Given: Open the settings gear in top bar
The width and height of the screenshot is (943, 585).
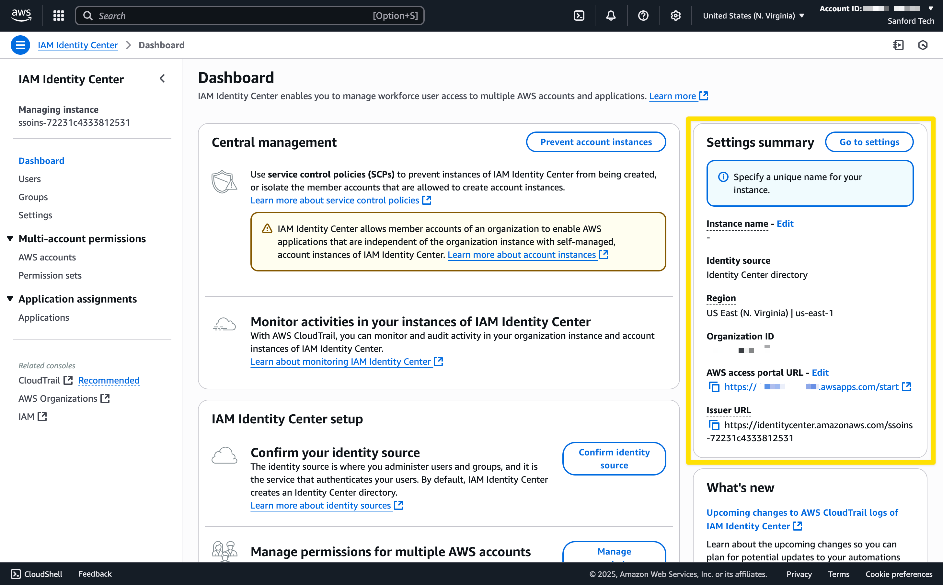Looking at the screenshot, I should 675,16.
